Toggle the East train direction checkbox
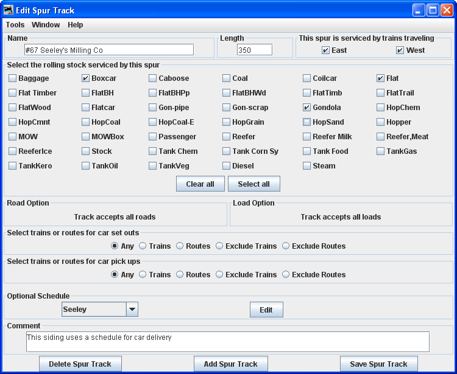This screenshot has height=374, width=457. (x=326, y=50)
